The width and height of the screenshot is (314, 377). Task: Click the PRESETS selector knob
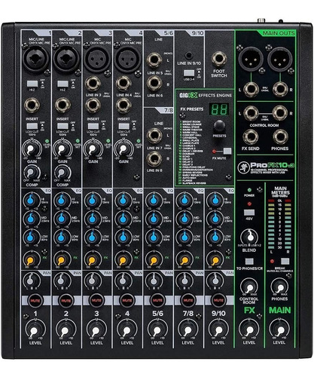pos(219,127)
